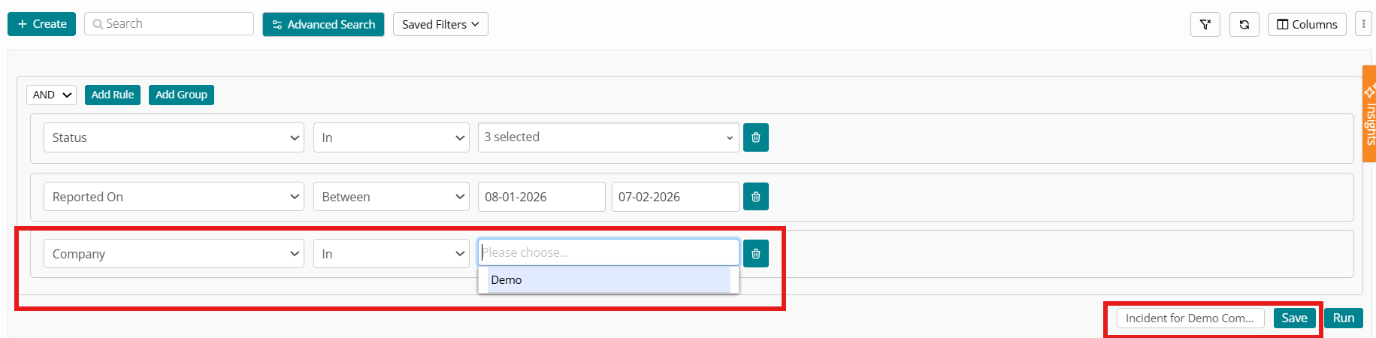1376x338 pixels.
Task: Click the clear filter icon
Action: 1205,25
